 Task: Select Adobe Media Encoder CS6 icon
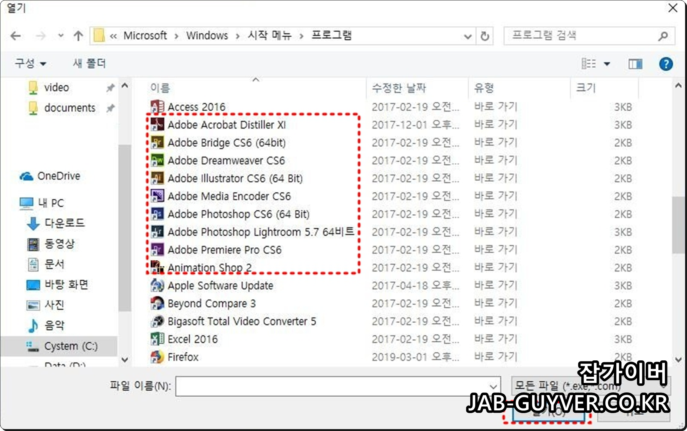[x=157, y=196]
